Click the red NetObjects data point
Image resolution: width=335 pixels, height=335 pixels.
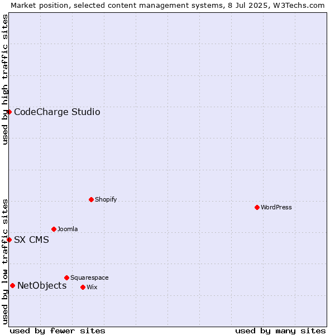coord(13,285)
